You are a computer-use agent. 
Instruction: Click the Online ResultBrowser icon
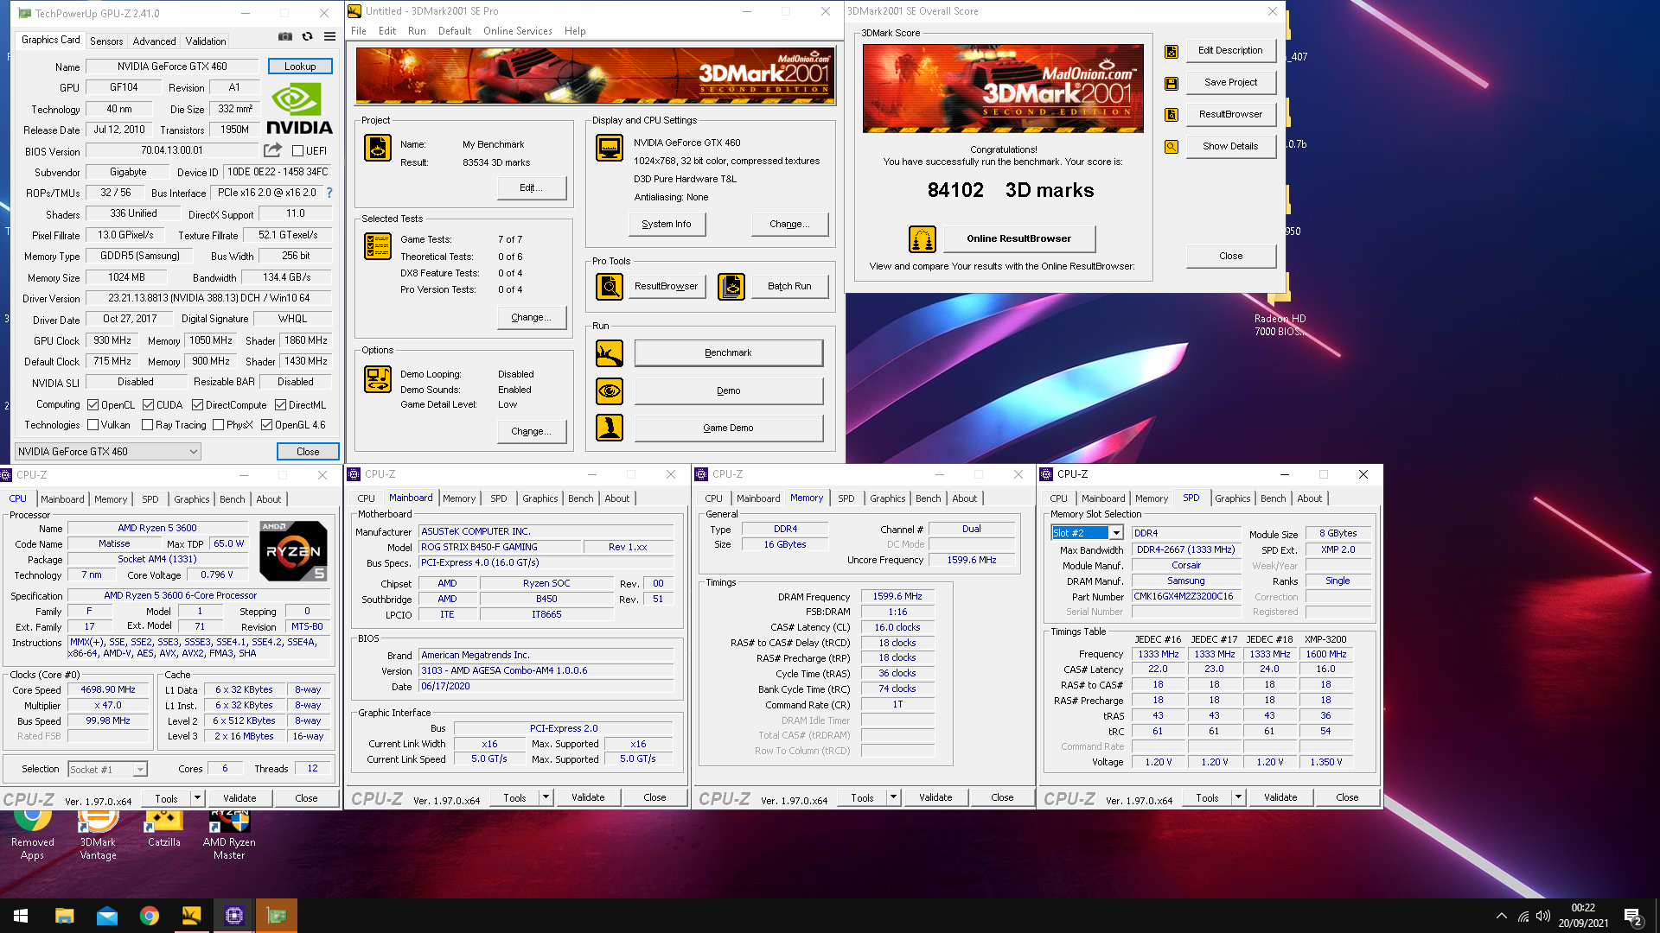coord(923,239)
